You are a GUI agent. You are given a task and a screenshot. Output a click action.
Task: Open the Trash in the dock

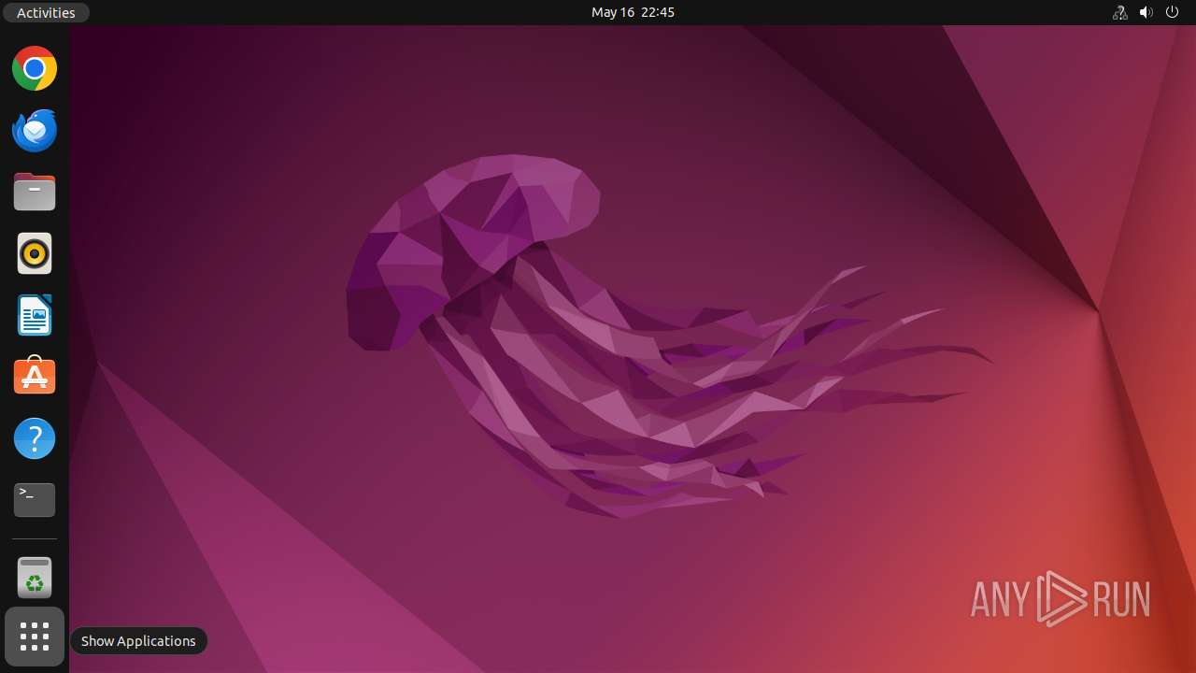[35, 578]
